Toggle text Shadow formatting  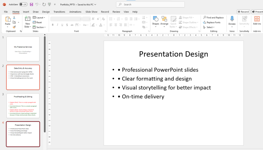click(67, 25)
